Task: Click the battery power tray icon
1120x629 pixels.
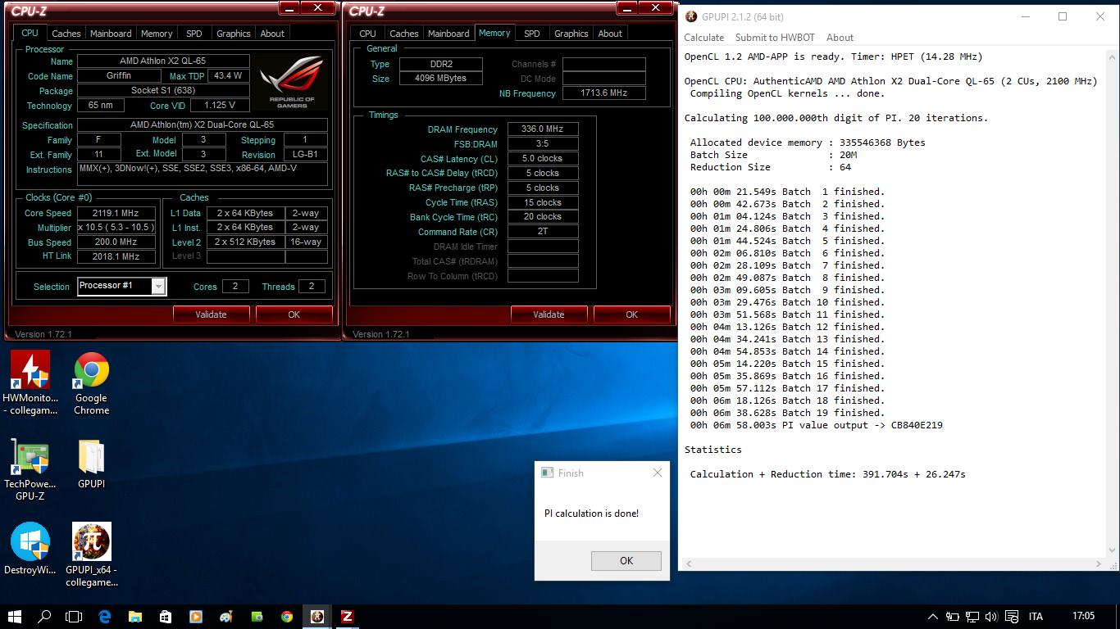Action: 952,617
